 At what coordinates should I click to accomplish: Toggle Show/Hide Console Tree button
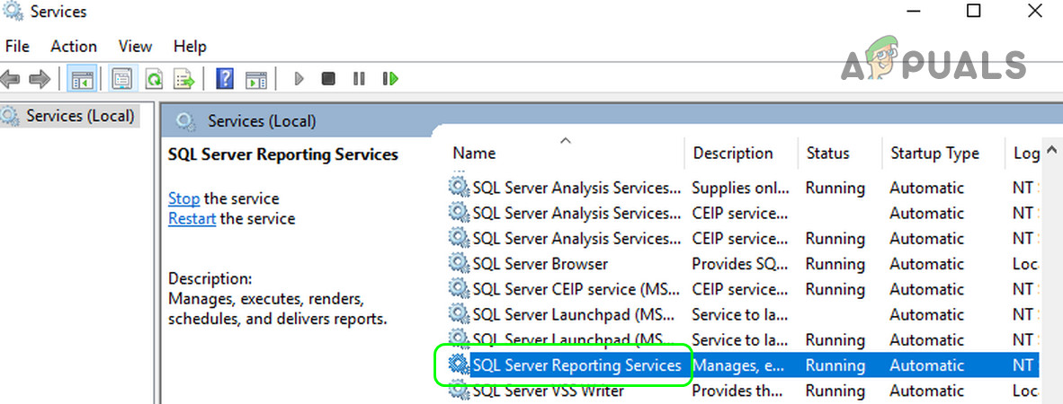[82, 79]
